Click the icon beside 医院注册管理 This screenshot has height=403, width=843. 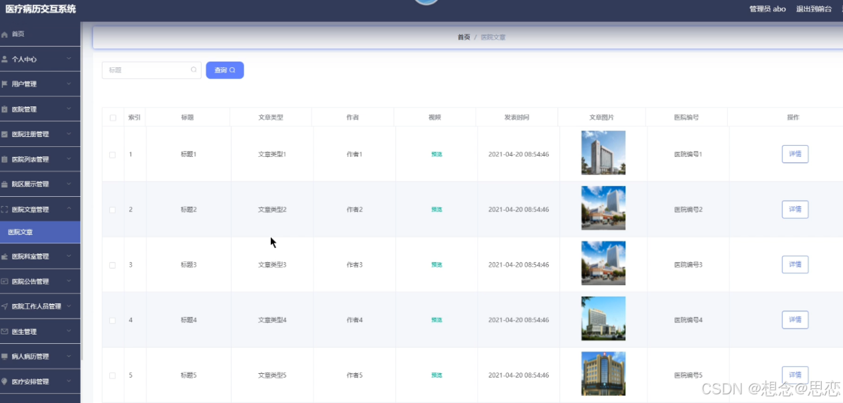tap(5, 134)
